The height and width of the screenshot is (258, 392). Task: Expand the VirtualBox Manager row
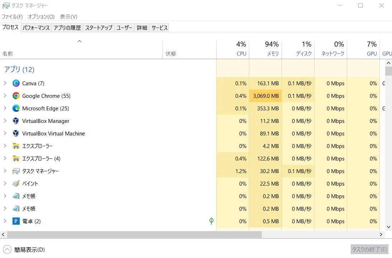coord(5,121)
